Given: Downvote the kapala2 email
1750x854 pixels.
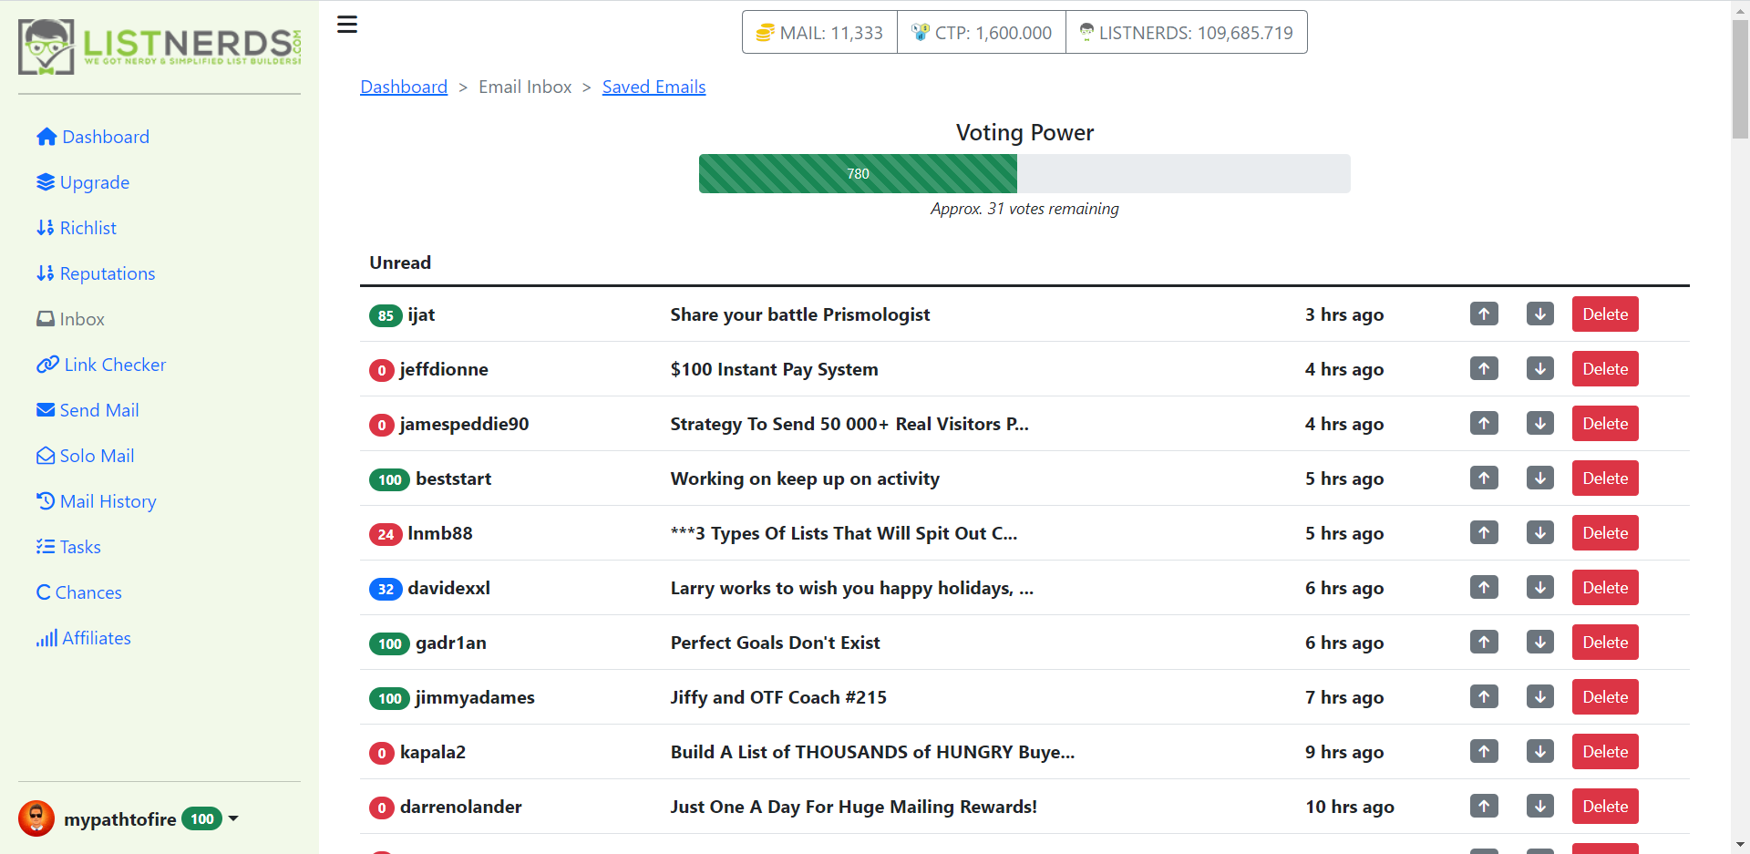Looking at the screenshot, I should pos(1540,752).
